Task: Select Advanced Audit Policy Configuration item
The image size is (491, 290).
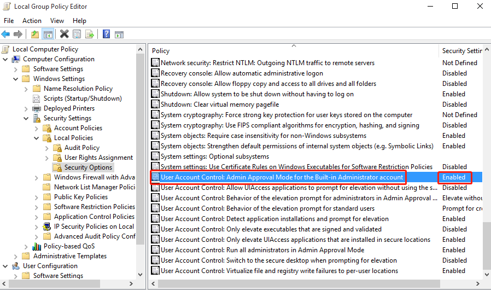Action: pos(95,236)
